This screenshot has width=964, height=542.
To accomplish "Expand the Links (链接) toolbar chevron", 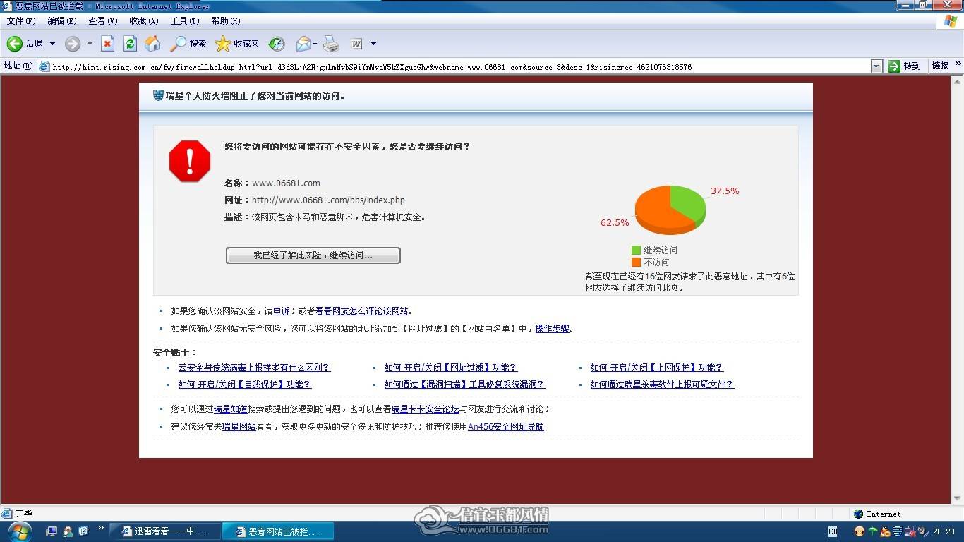I will click(958, 64).
